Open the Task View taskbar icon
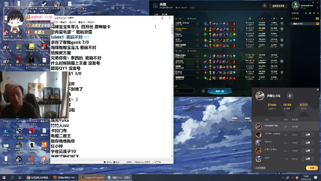The image size is (321, 181). tap(20, 177)
